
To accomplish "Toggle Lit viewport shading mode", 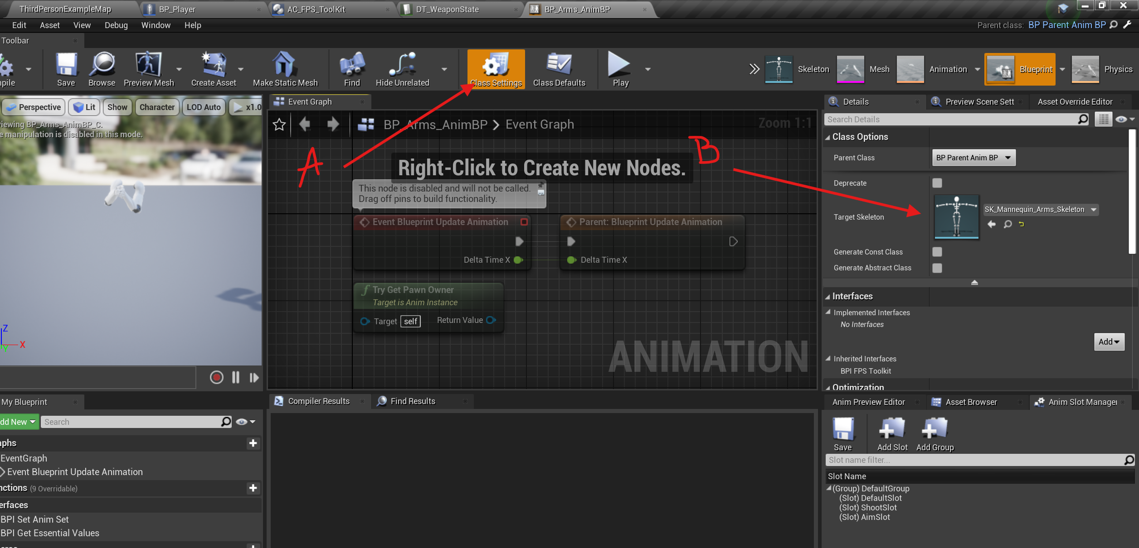I will pos(83,107).
